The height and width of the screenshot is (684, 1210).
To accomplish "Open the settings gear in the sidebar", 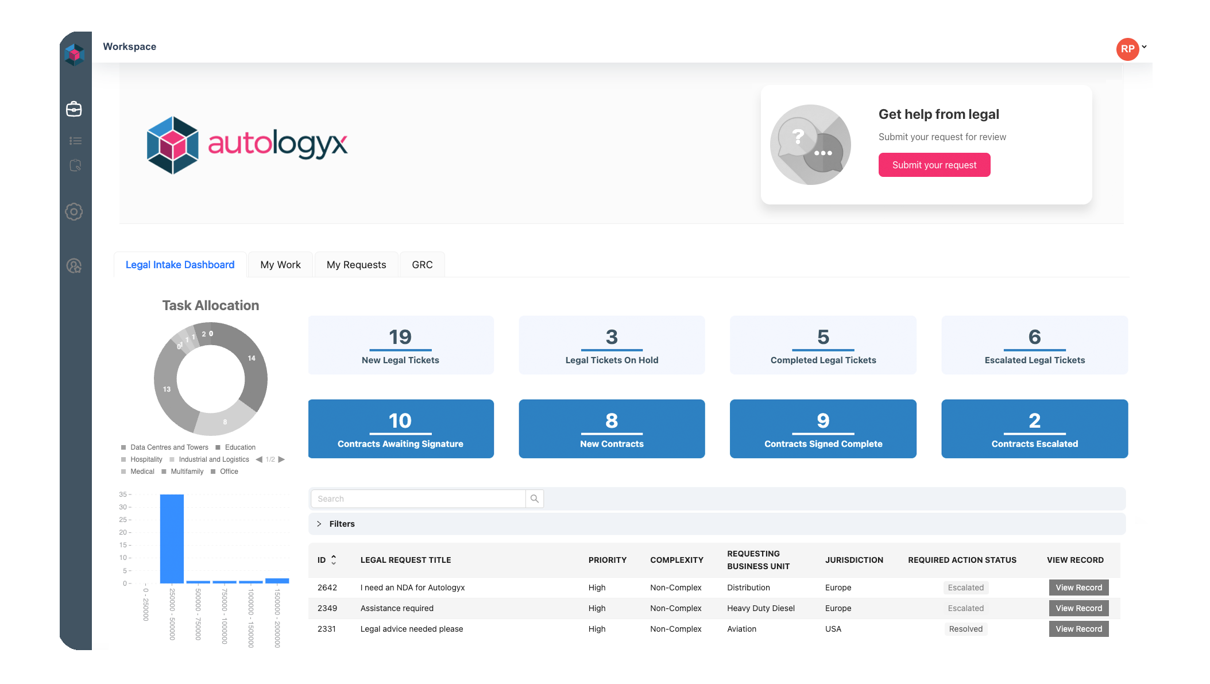I will coord(74,211).
